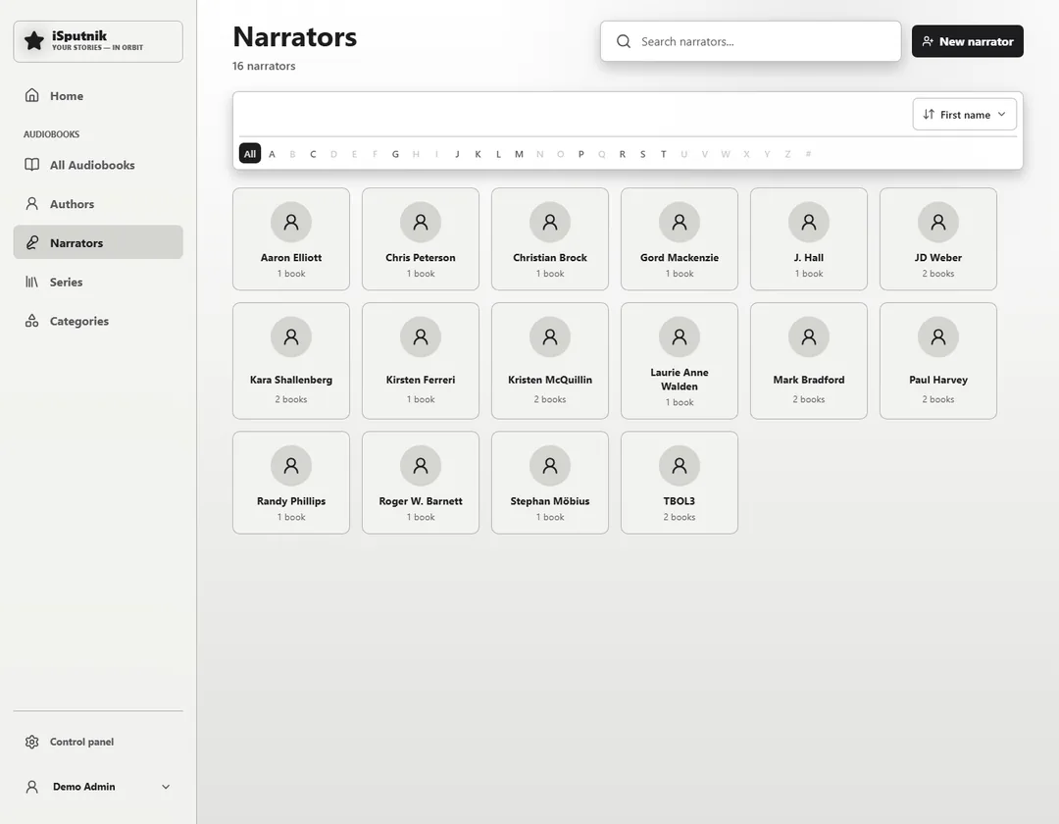Click JD Weber's avatar icon
Image resolution: width=1059 pixels, height=824 pixels.
point(938,222)
